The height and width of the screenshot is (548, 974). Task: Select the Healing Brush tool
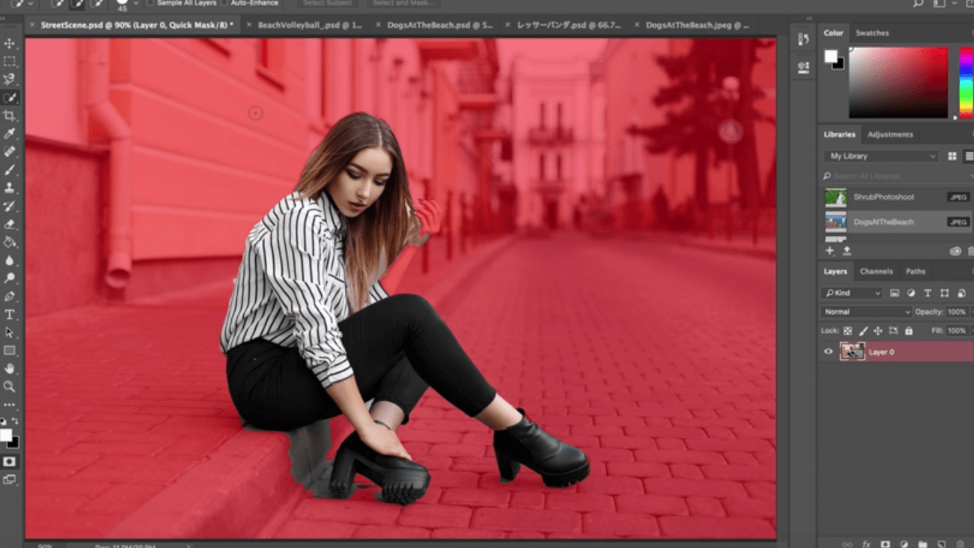[x=9, y=151]
